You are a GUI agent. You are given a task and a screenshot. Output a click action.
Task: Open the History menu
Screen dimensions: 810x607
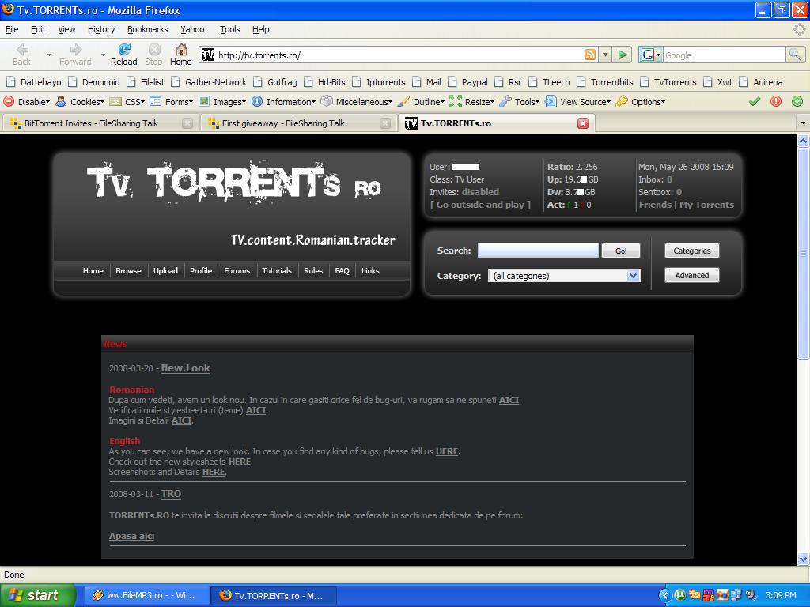click(101, 29)
